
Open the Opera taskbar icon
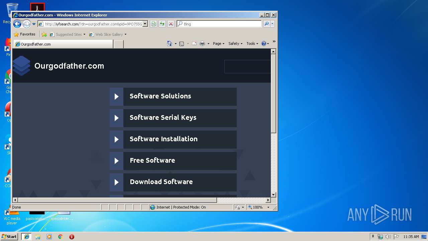pyautogui.click(x=72, y=237)
